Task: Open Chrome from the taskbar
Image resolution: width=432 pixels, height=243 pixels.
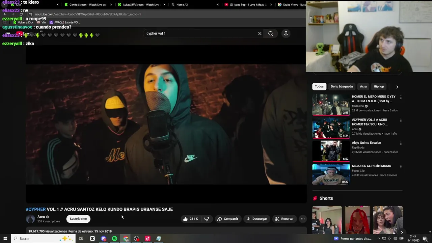Action: point(126,239)
